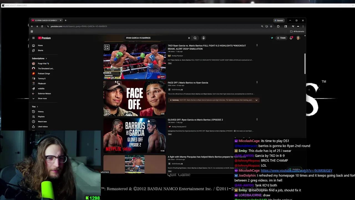
Task: Open more options for FACE OFF video
Action: click(257, 82)
